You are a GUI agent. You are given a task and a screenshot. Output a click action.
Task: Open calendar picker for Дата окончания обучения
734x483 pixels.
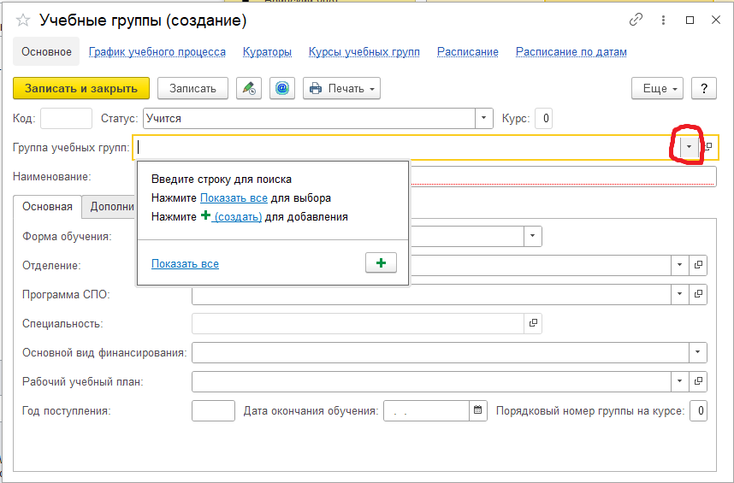(478, 410)
